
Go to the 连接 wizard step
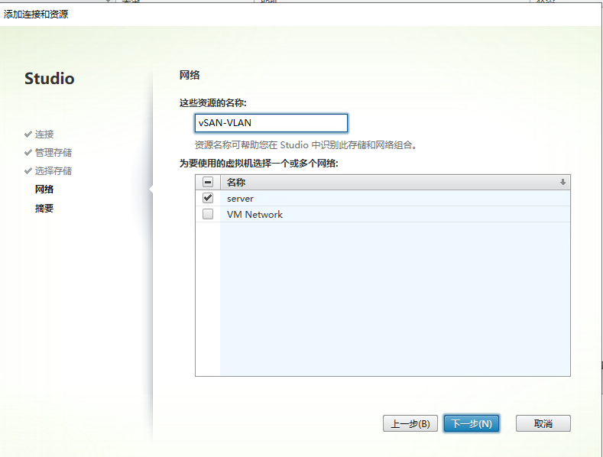(44, 135)
